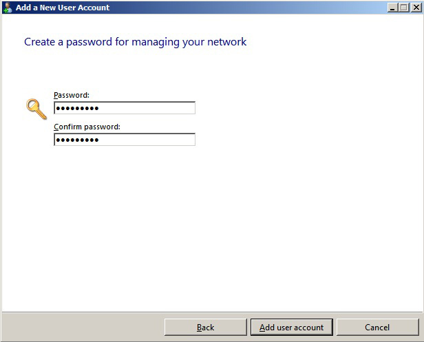
Task: Click the golden key icon
Action: click(x=36, y=109)
